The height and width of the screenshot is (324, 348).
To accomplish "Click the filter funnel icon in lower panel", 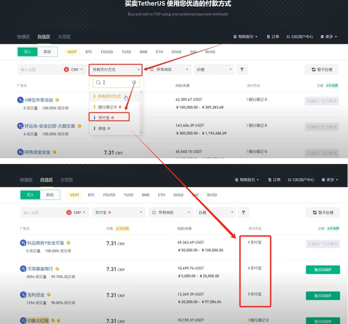I will 244,212.
